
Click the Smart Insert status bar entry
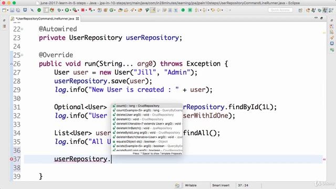220,185
